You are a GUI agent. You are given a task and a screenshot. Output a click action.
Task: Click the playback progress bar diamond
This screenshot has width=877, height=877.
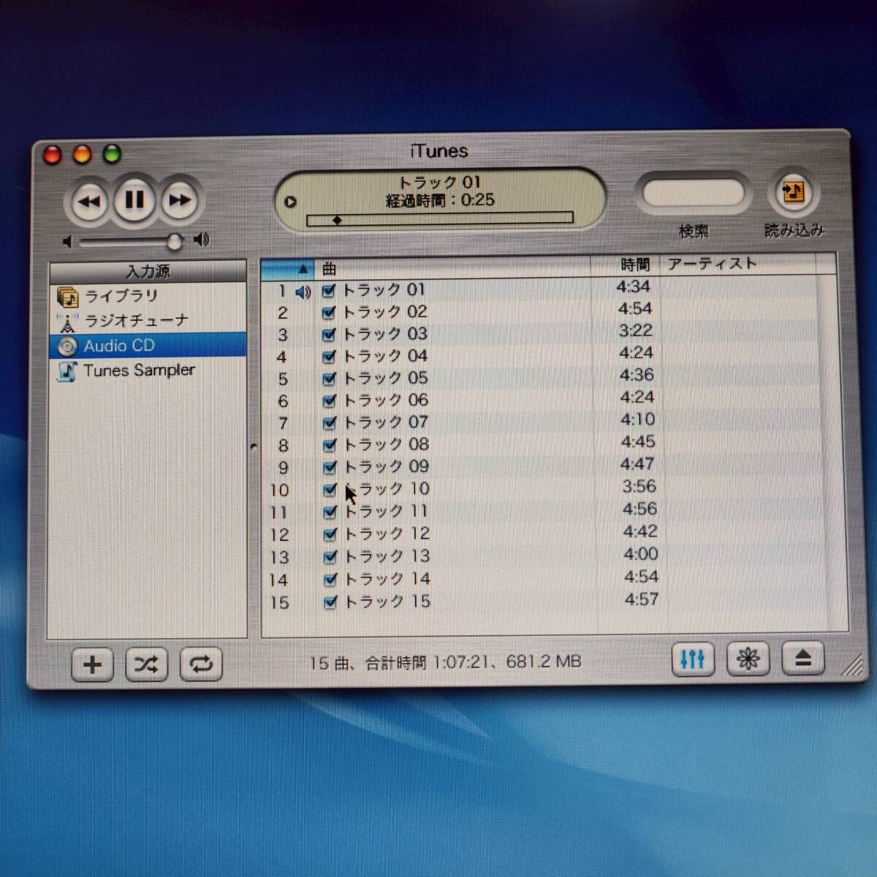tap(337, 219)
